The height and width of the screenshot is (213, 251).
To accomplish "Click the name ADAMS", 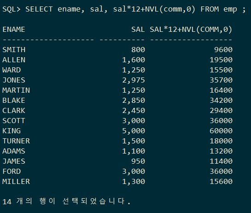I will pyautogui.click(x=14, y=151).
